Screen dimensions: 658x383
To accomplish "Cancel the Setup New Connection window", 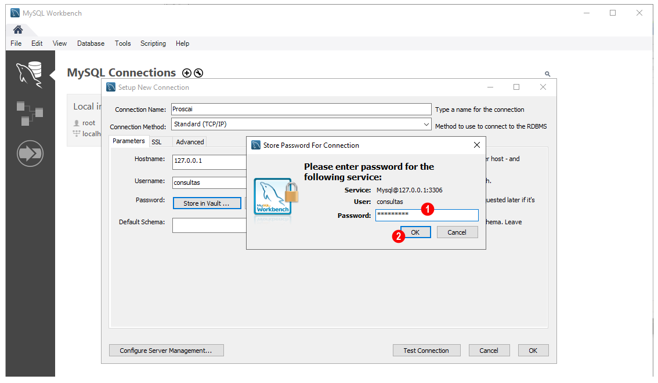I will [x=489, y=351].
